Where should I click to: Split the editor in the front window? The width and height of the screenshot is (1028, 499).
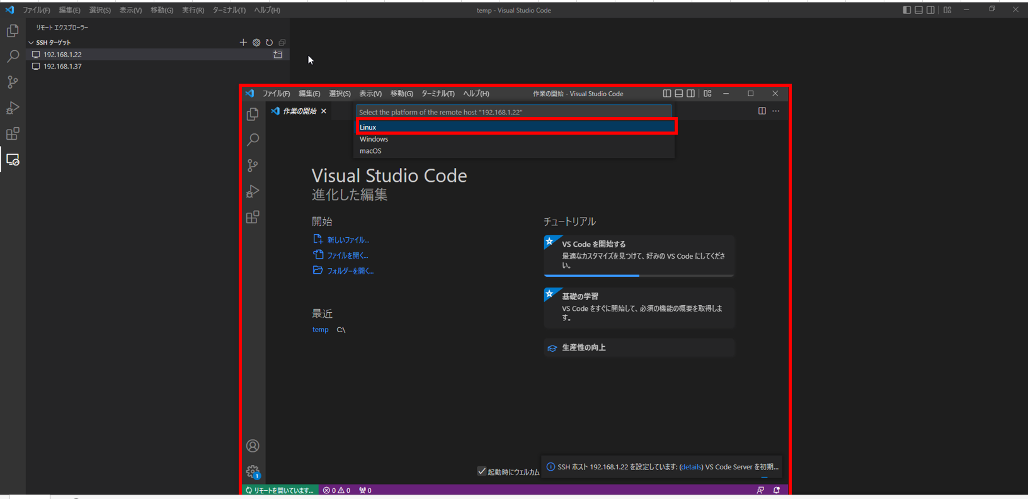coord(762,111)
